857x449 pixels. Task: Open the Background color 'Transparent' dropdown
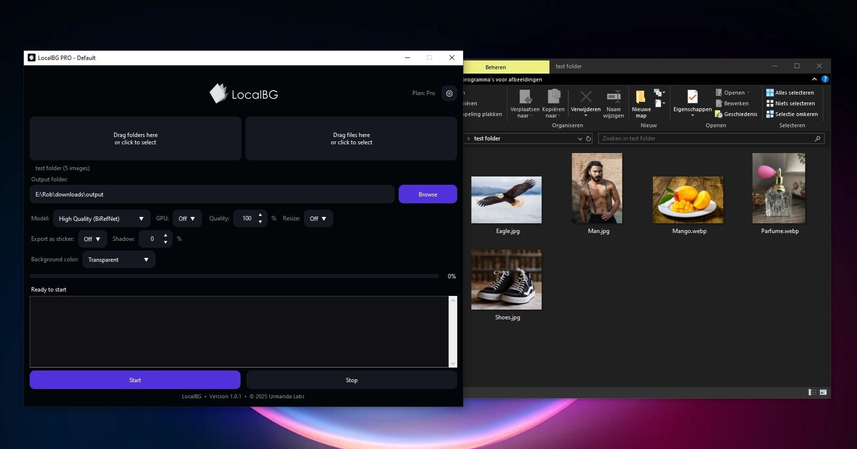click(x=119, y=259)
